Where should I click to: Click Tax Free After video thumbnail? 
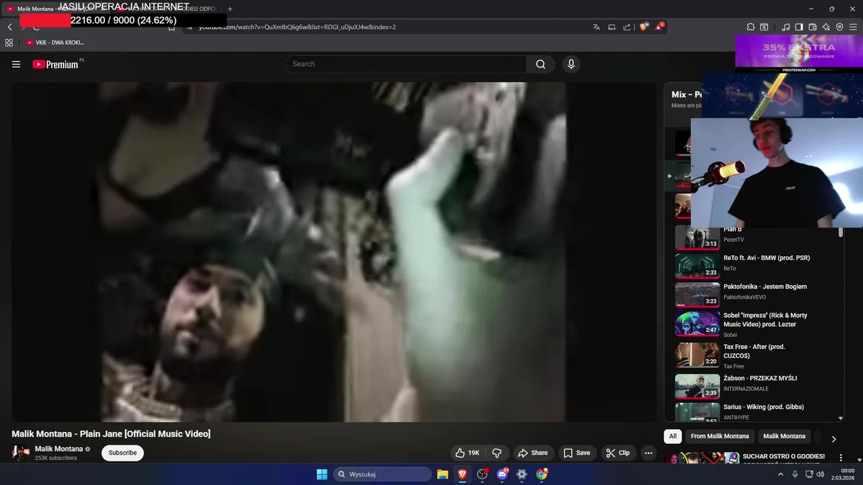click(697, 354)
